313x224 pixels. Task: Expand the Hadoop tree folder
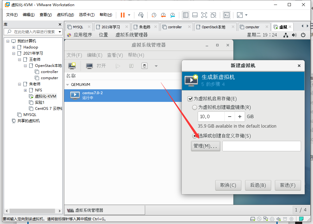14,47
